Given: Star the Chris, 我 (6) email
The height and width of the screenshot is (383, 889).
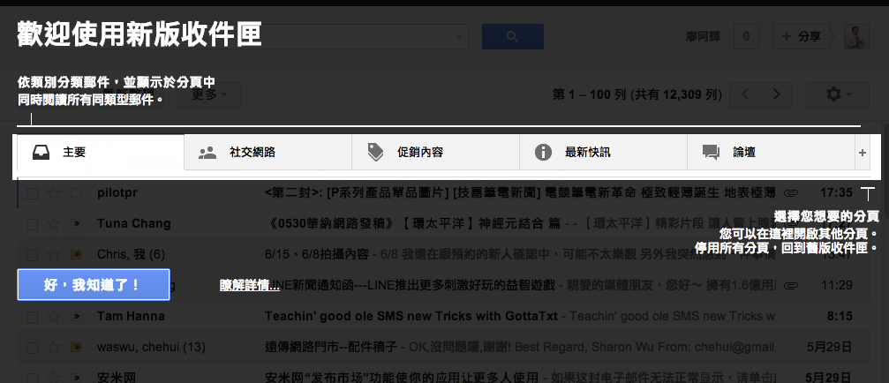Looking at the screenshot, I should click(53, 255).
